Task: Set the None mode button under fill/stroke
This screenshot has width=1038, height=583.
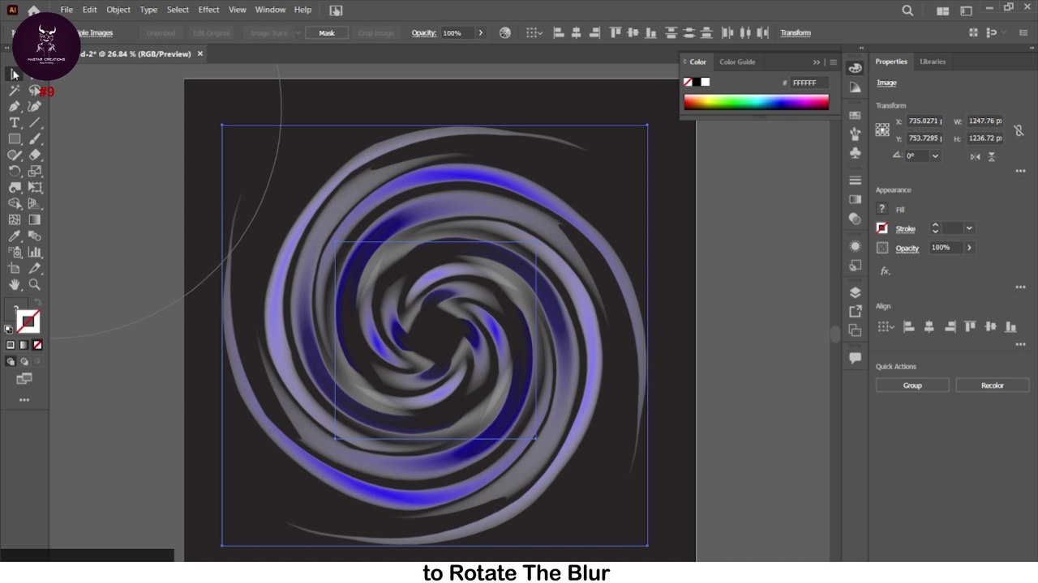Action: point(36,345)
